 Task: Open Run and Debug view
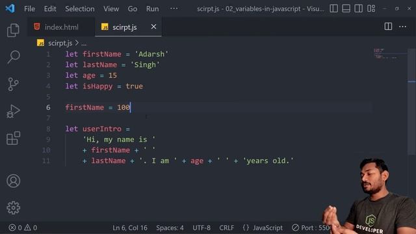point(13,111)
